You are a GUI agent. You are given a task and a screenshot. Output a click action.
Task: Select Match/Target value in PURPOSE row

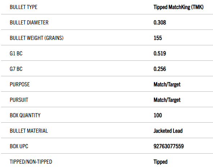167,85
